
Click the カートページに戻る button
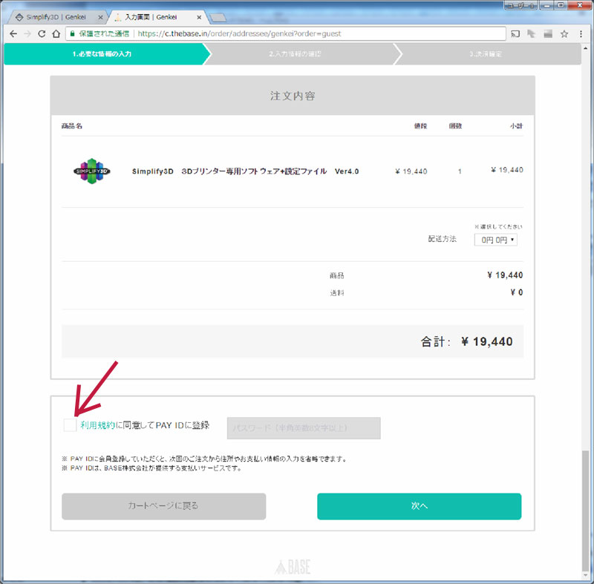(163, 506)
